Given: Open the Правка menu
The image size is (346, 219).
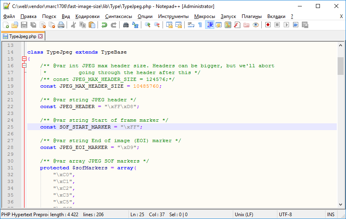Looking at the screenshot, I should click(28, 16).
